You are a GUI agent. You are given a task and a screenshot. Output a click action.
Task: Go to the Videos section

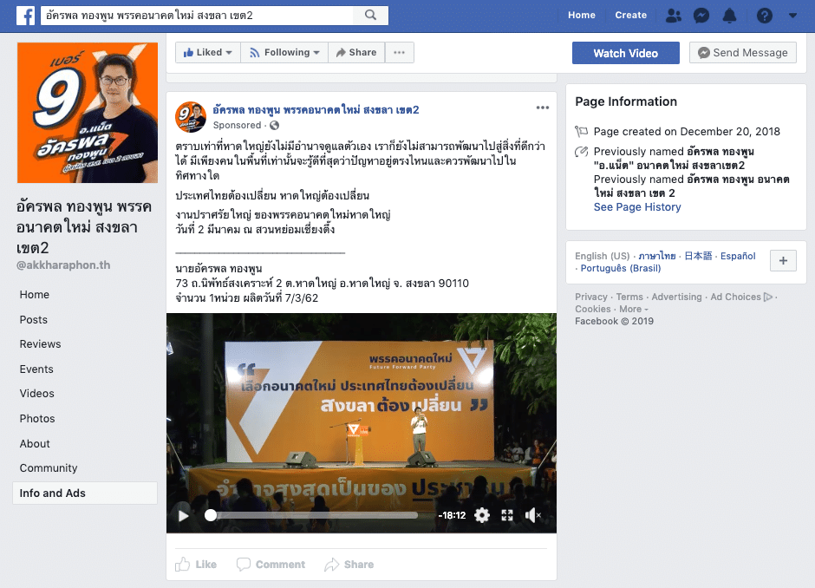[37, 394]
